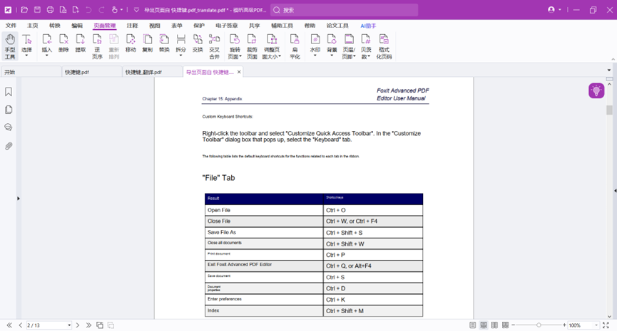Switch to the Comment (注释) ribbon tab
The height and width of the screenshot is (331, 617).
[x=132, y=26]
